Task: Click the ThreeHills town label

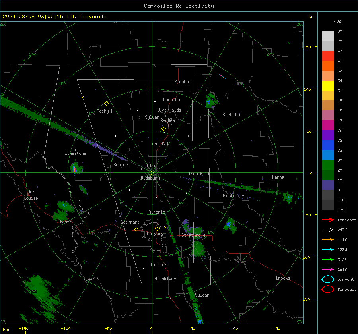Action: click(x=200, y=174)
